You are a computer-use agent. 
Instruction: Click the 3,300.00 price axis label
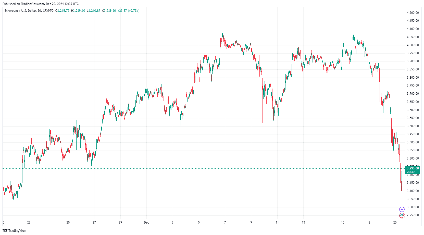point(413,158)
